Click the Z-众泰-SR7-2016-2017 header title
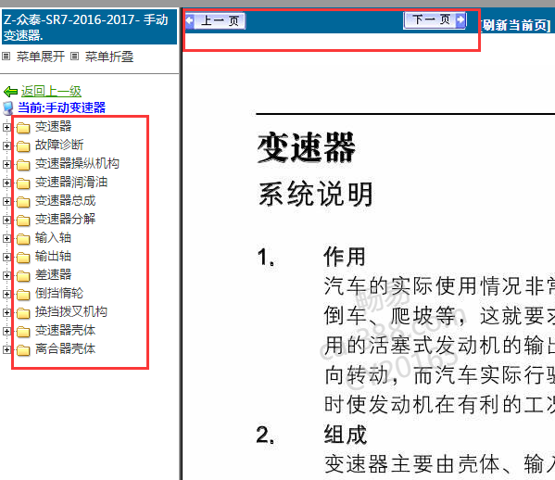555x480 pixels. click(86, 27)
